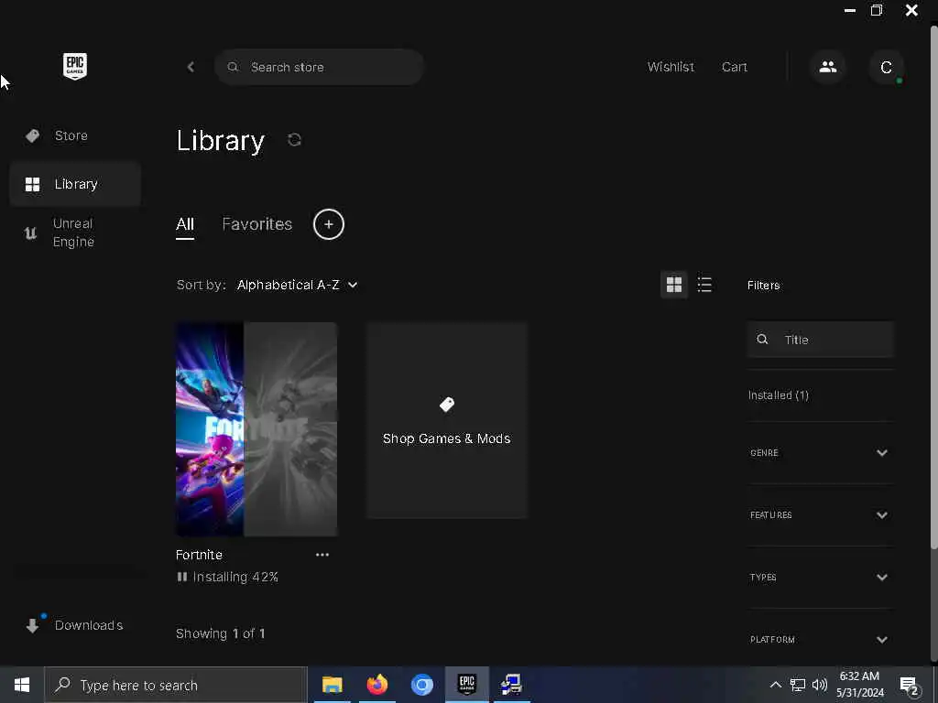Expand the FEATURES filter
Screen dimensions: 938x703
coord(820,515)
